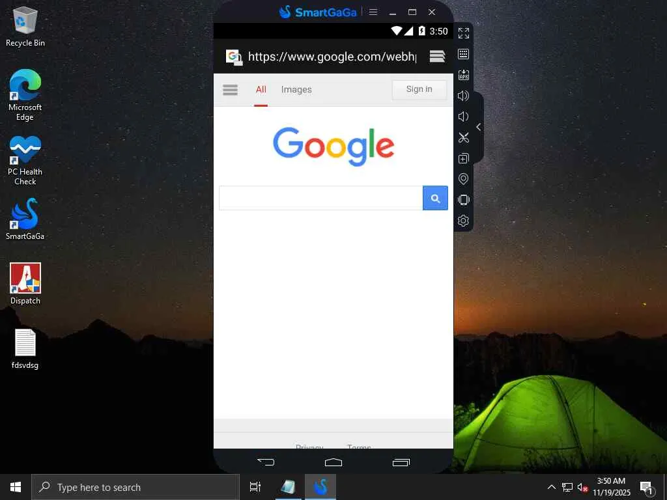Screen dimensions: 667x500
Task: Open the keyboard mapping icon in sidebar
Action: [463, 53]
